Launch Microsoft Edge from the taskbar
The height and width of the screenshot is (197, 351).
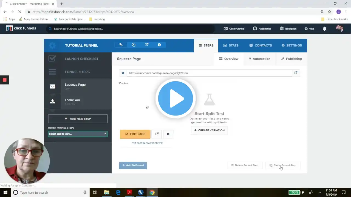pos(118,193)
